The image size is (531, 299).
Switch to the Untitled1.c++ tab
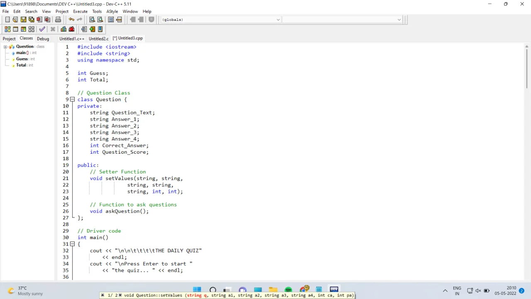(x=72, y=39)
